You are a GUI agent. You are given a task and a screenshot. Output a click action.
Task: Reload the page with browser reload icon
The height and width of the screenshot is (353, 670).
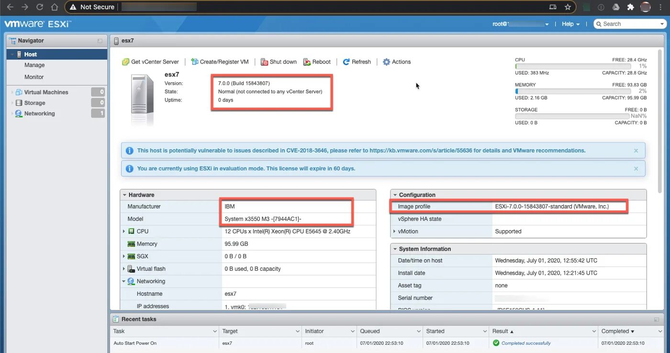click(x=40, y=7)
